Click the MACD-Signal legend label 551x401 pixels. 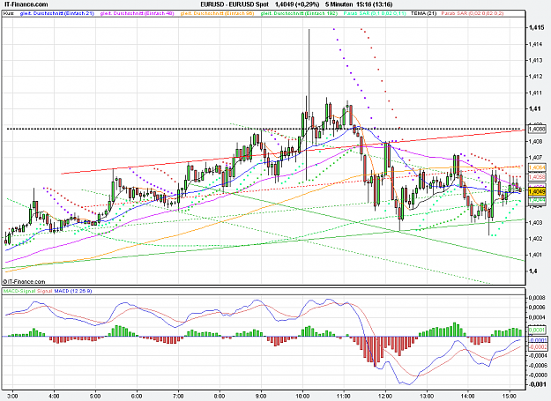(x=19, y=291)
